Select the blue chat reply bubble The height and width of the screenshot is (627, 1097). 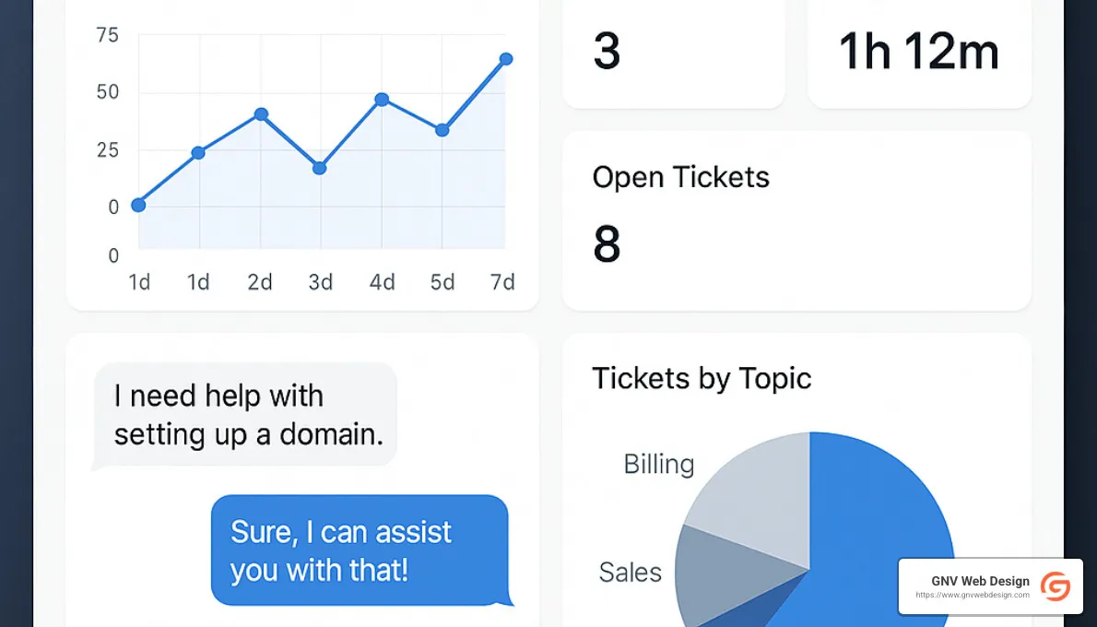tap(360, 550)
